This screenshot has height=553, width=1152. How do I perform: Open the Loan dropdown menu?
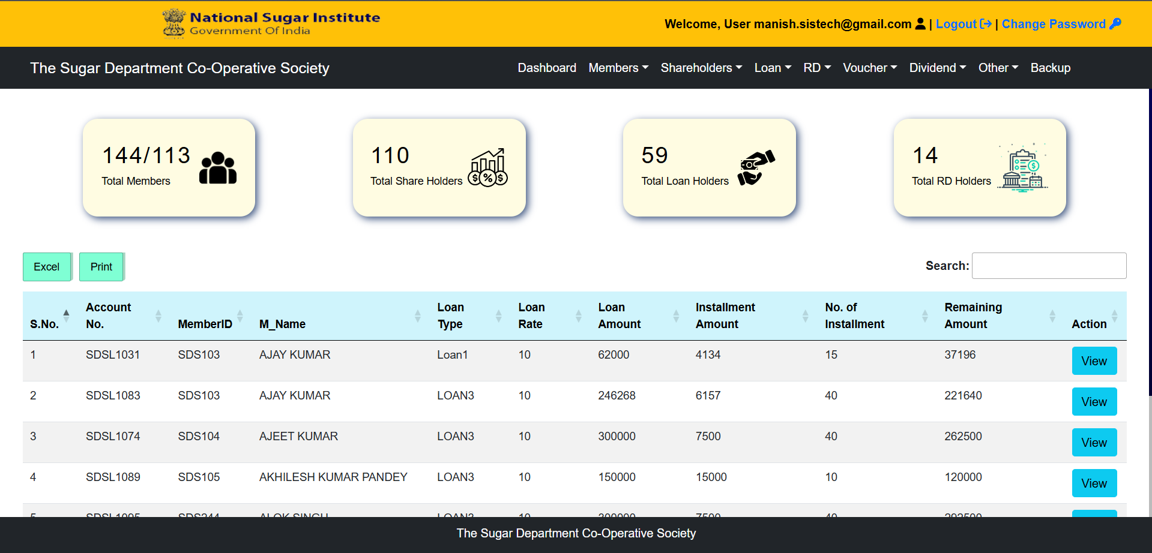(x=773, y=68)
